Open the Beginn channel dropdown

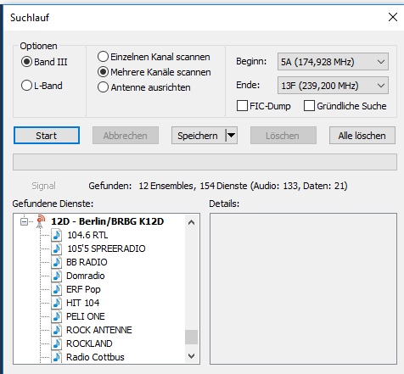pyautogui.click(x=333, y=62)
